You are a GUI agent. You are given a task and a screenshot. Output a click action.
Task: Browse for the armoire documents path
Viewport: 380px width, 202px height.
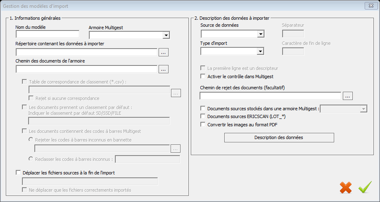click(164, 69)
